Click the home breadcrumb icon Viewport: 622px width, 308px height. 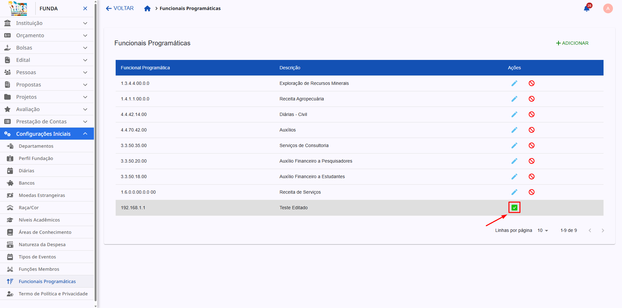(x=147, y=8)
